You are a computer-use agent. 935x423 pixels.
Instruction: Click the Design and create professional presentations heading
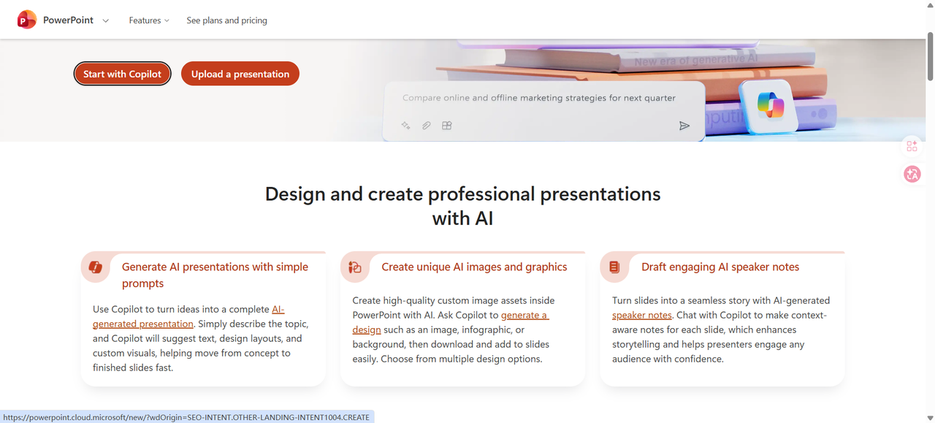coord(463,205)
